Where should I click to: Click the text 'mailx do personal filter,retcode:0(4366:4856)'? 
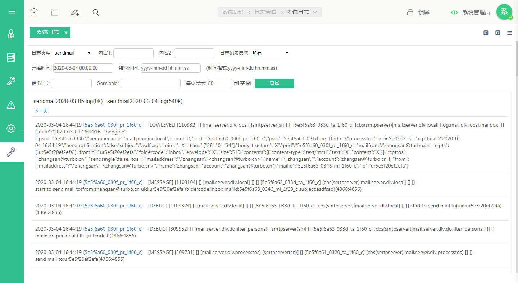pyautogui.click(x=86, y=236)
